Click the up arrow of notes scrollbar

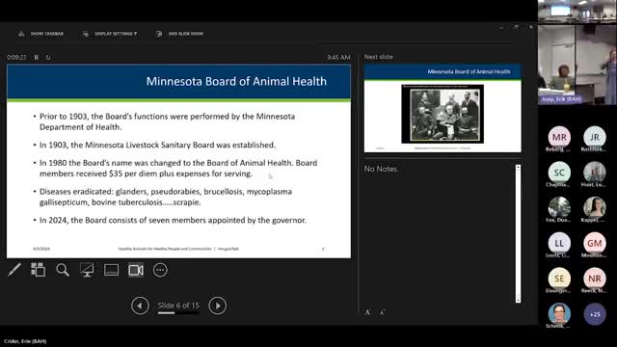[x=518, y=168]
